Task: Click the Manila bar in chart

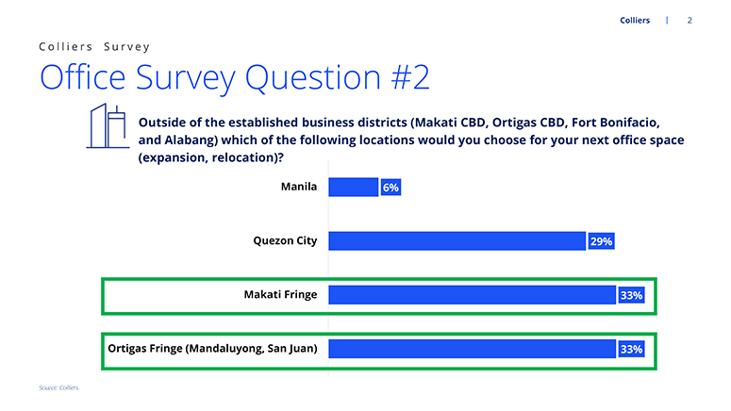Action: (354, 188)
